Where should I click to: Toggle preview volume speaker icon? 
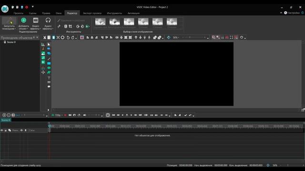85,115
